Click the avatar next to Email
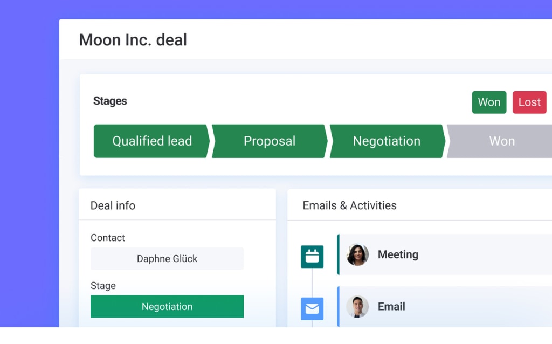 (x=357, y=306)
